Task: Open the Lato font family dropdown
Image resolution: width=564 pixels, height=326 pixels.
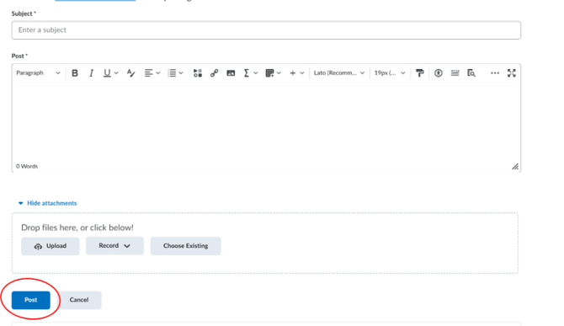Action: [x=339, y=73]
